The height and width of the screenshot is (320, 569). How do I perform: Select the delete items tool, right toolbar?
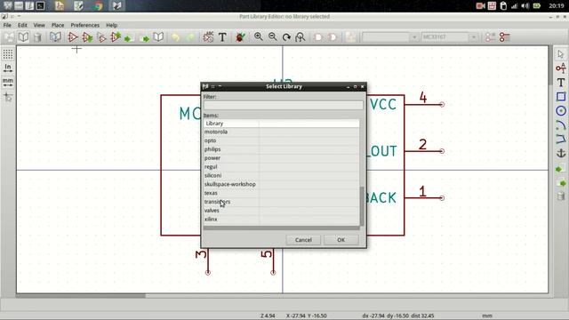561,196
